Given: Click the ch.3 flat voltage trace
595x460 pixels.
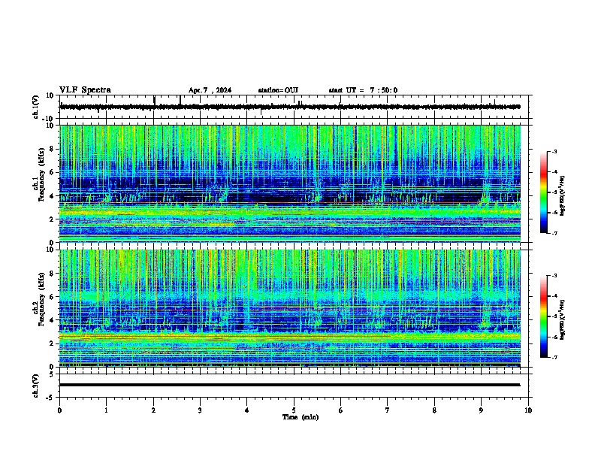Looking at the screenshot, I should [290, 385].
